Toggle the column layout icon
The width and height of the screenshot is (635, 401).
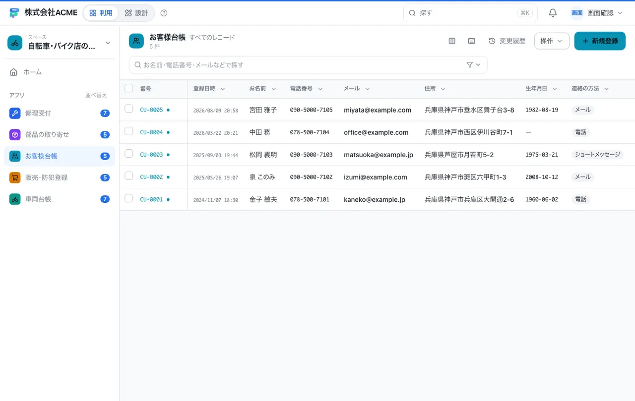452,41
